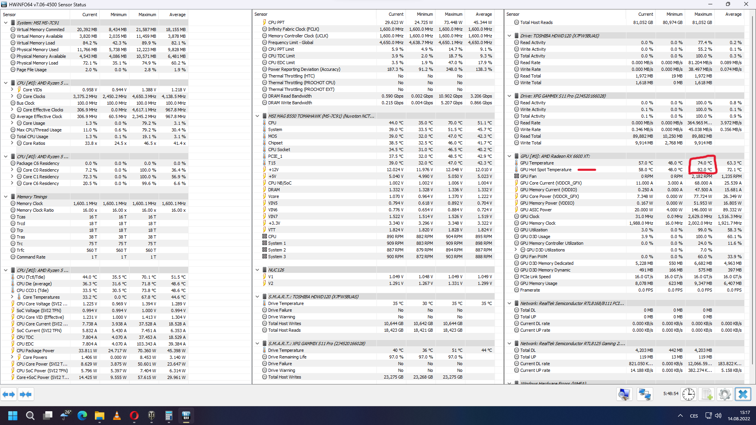Open the Windows Start menu

(13, 416)
